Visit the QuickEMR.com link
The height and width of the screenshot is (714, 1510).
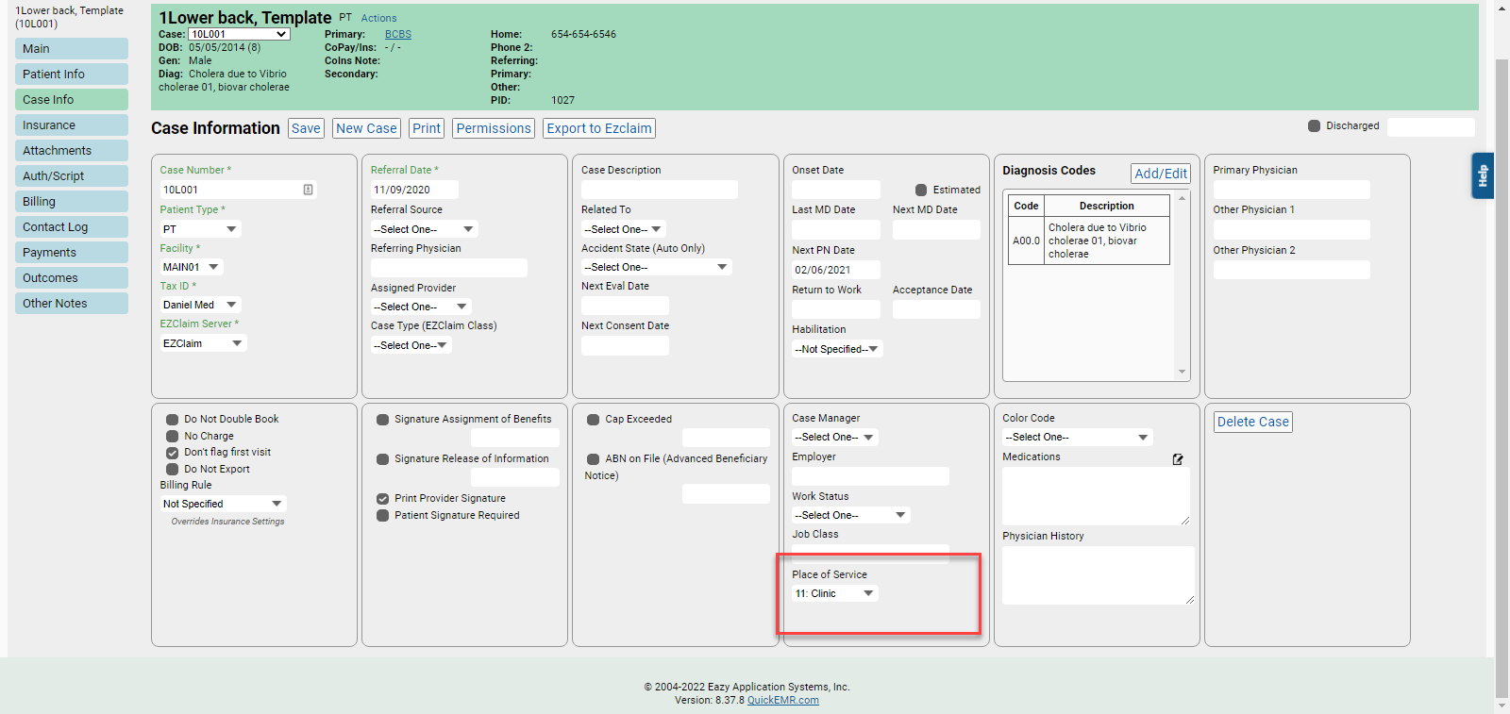tap(783, 701)
